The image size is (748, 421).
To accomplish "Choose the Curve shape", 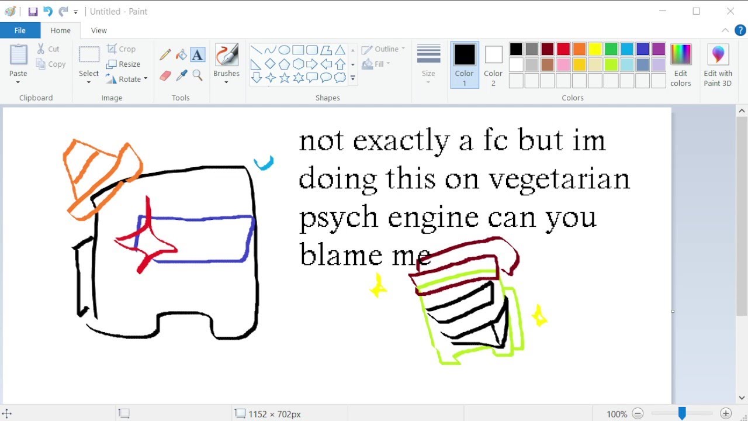I will click(x=270, y=50).
